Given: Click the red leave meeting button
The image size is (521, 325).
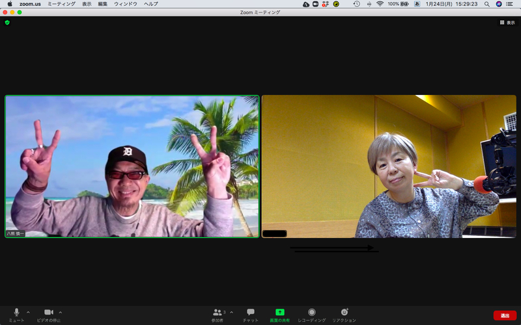Looking at the screenshot, I should click(x=505, y=315).
